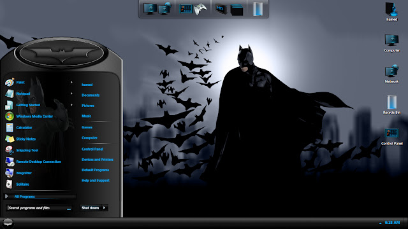This screenshot has width=408, height=229.
Task: Open the hamed user folder link
Action: (87, 85)
